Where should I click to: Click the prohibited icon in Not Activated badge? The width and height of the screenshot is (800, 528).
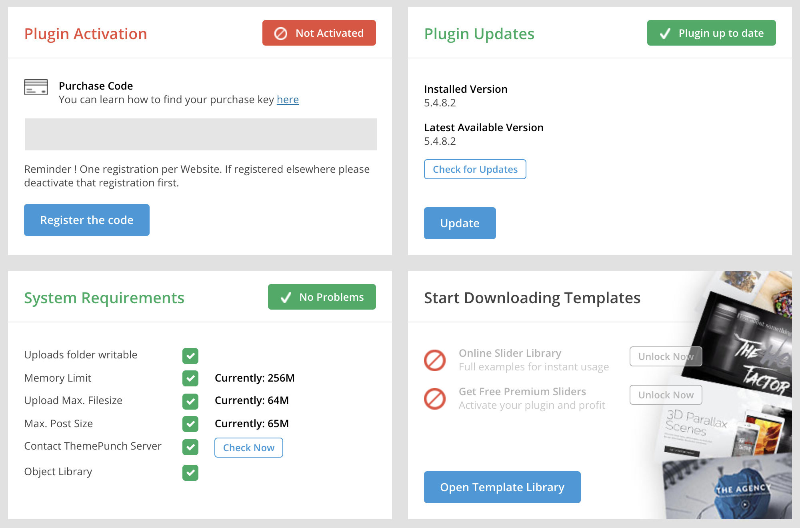pyautogui.click(x=281, y=33)
